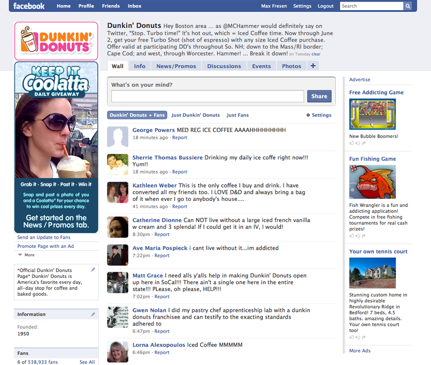Viewport: 431px width, 365px height.
Task: Thumbs up the New Bubble Boomers ad
Action: (x=352, y=143)
